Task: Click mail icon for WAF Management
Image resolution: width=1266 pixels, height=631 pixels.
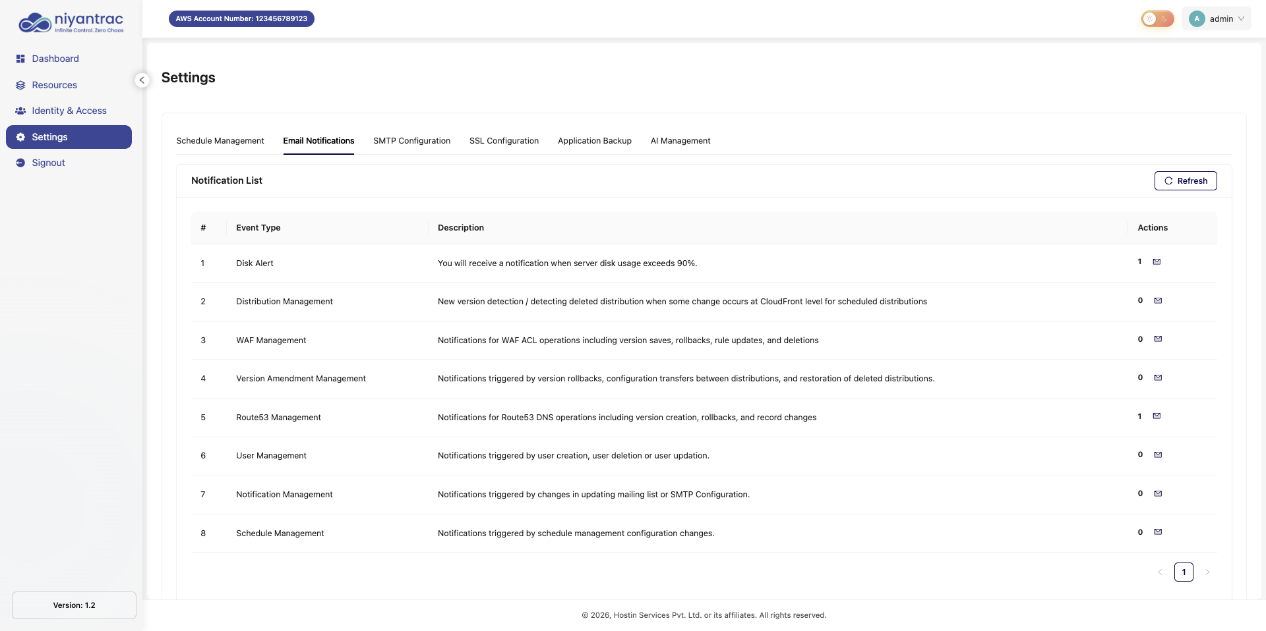Action: [1158, 339]
